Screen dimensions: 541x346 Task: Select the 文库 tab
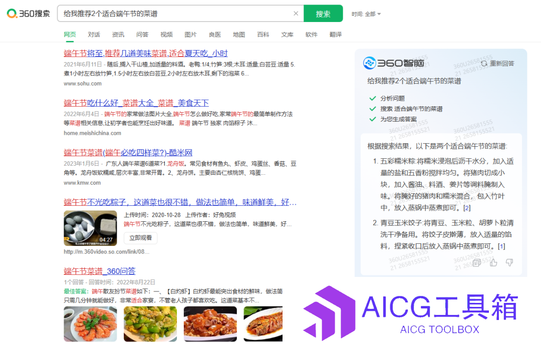tap(287, 35)
